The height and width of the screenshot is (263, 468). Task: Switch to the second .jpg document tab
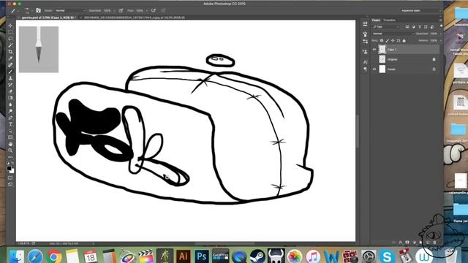134,18
